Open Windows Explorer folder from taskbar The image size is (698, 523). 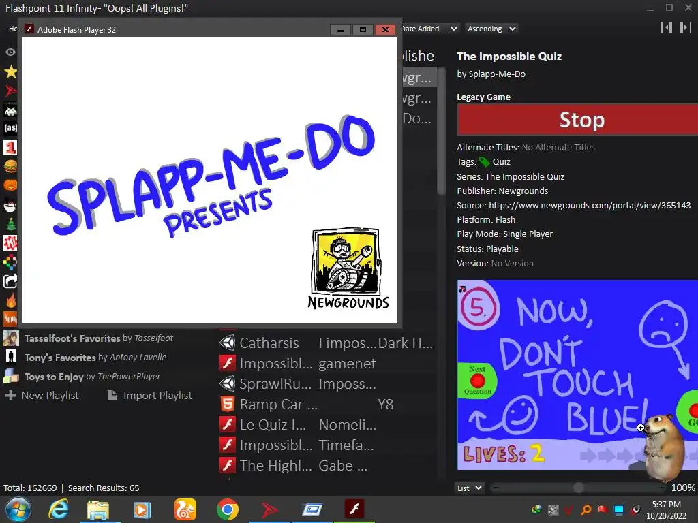98,509
